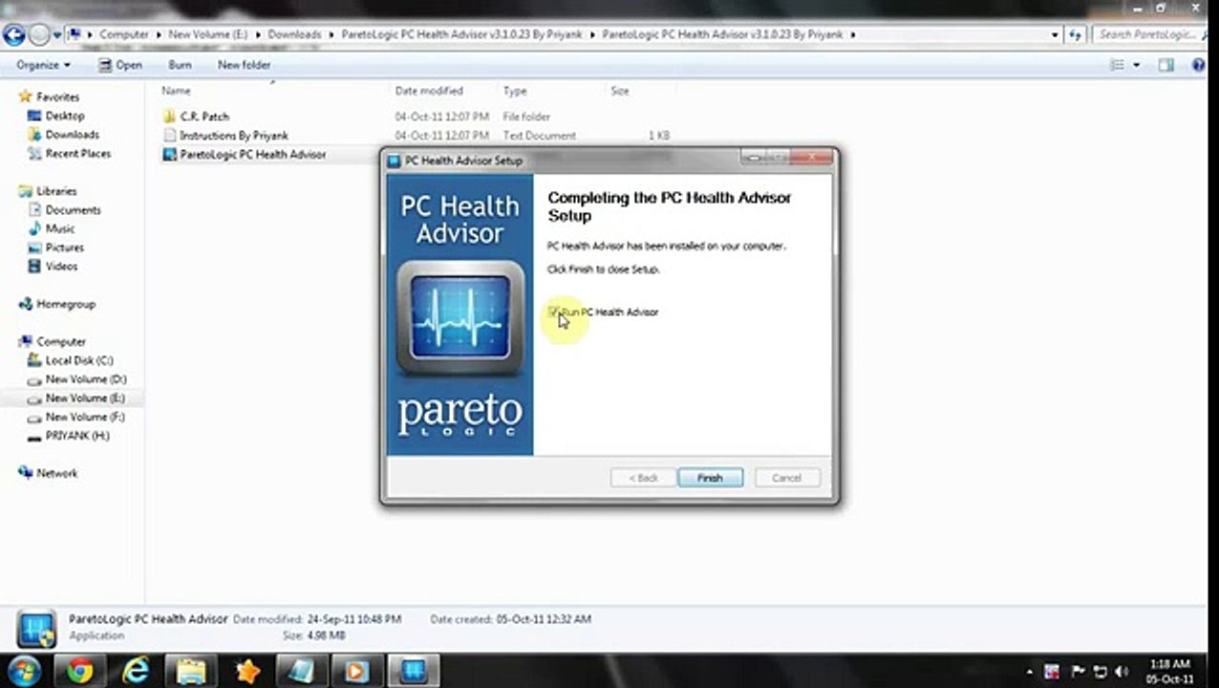Click Cancel button in setup dialog
This screenshot has width=1219, height=688.
786,478
